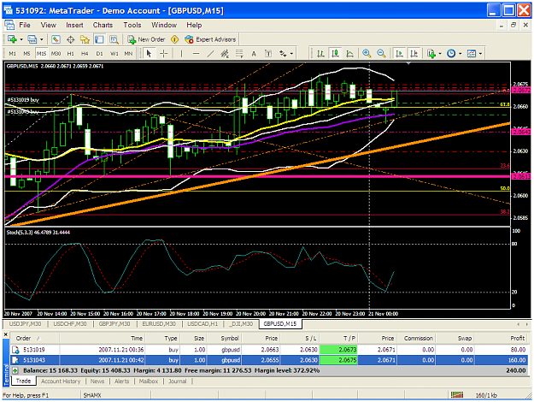Click connection status bars in status bar
Viewport: 534px width, 402px height.
point(457,395)
